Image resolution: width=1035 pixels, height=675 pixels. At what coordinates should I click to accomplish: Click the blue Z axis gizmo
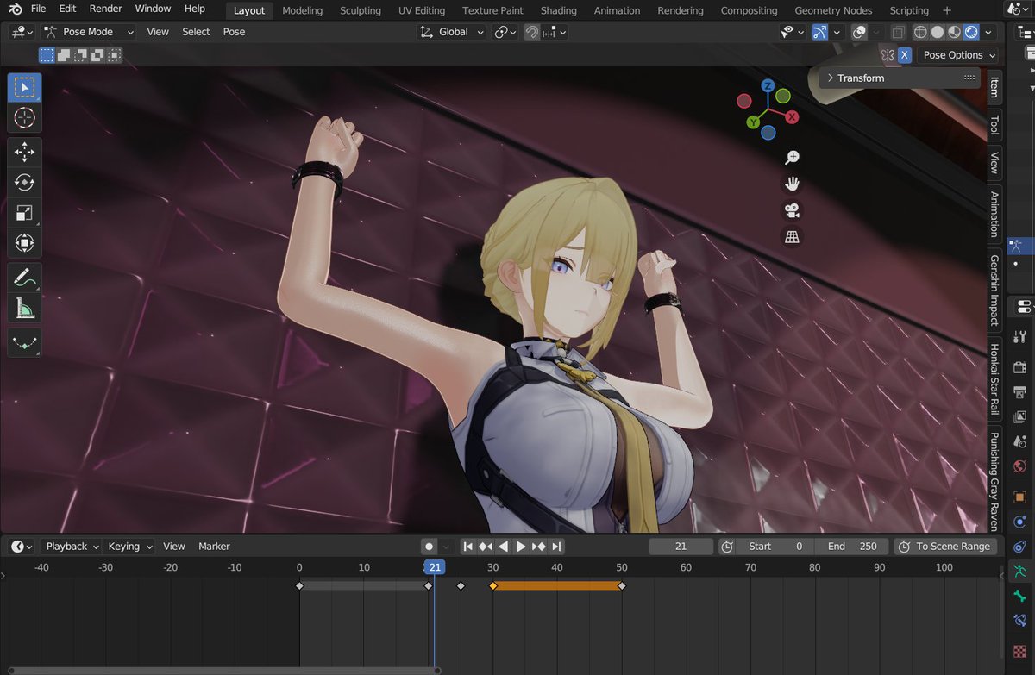point(768,85)
